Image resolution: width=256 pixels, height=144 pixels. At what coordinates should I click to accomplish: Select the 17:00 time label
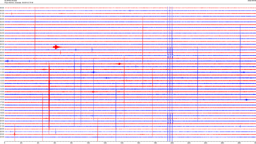pyautogui.click(x=2, y=102)
